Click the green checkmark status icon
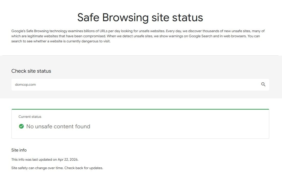The width and height of the screenshot is (282, 176). point(21,126)
